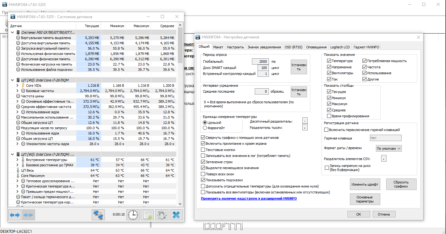Click the log file sheet with plus icon

click(x=147, y=215)
